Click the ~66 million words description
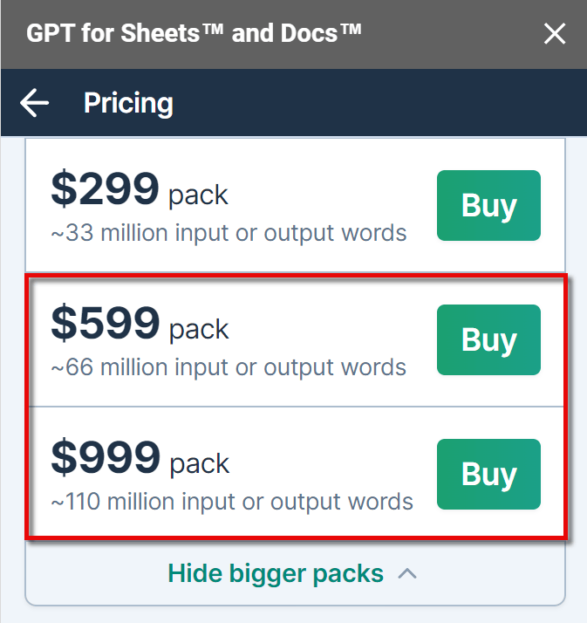The image size is (587, 623). point(229,367)
